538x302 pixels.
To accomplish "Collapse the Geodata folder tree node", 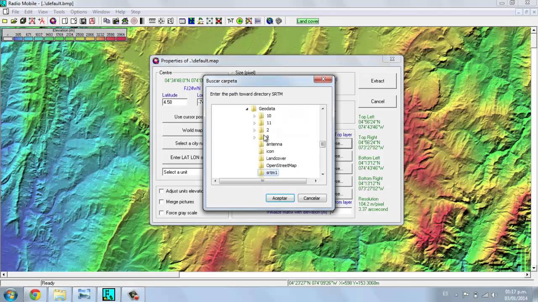I will pos(247,109).
